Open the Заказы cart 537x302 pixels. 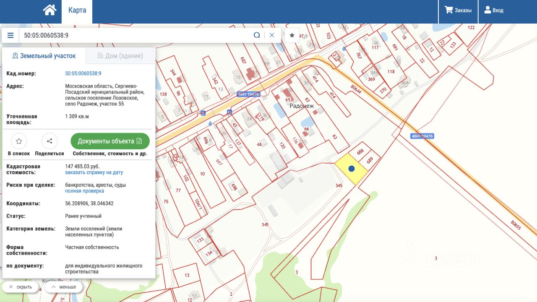tap(458, 10)
